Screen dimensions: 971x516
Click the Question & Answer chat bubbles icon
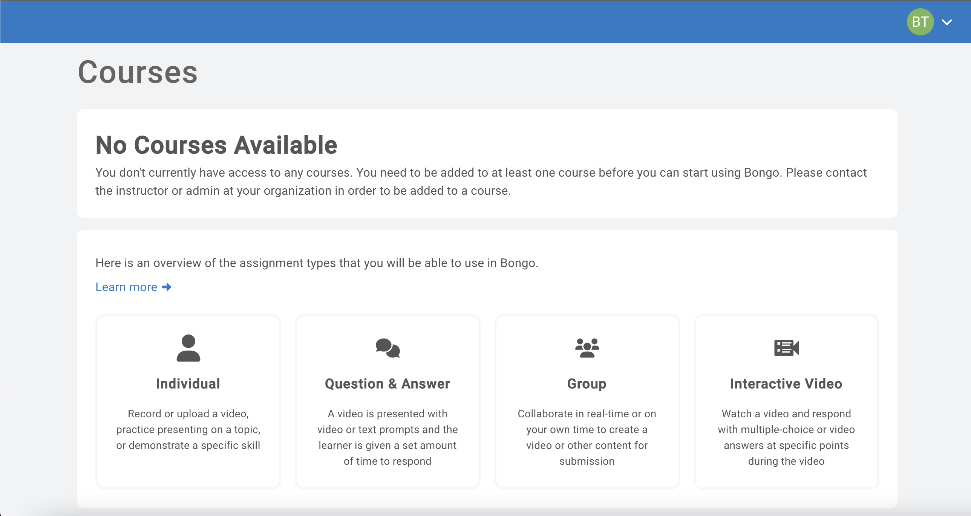click(x=387, y=348)
